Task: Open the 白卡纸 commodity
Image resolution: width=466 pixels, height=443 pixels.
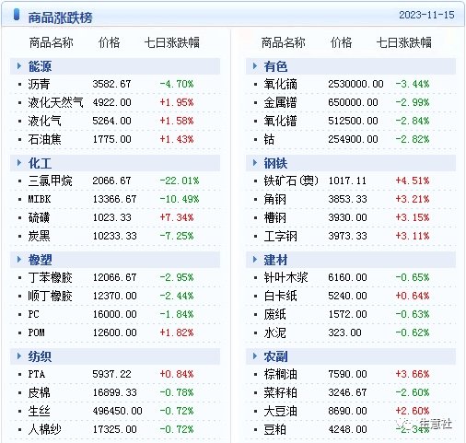Action: tap(280, 296)
